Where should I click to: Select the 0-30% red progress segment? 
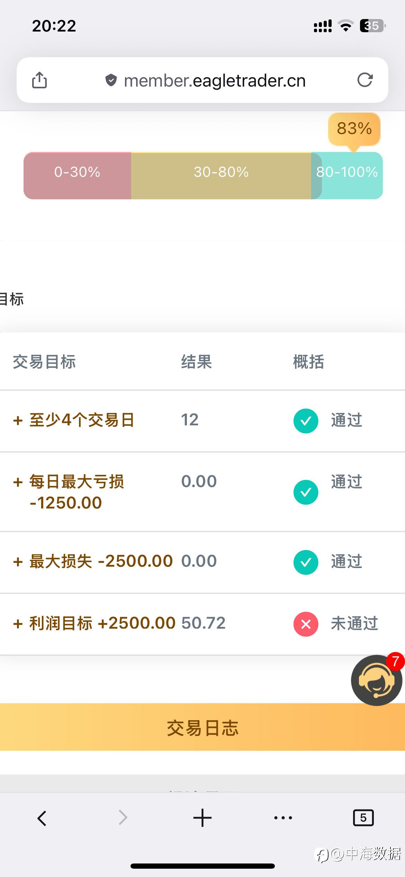point(77,176)
